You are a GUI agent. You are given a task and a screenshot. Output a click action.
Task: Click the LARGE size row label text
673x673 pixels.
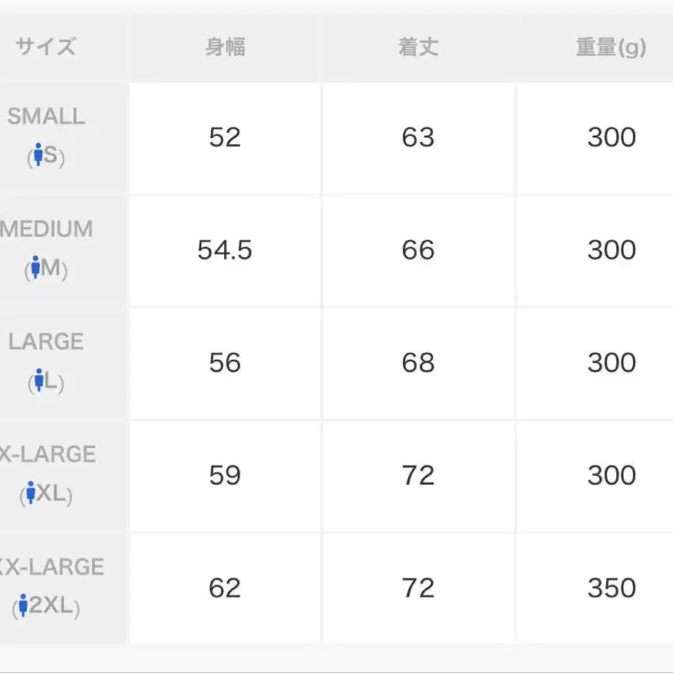[46, 341]
